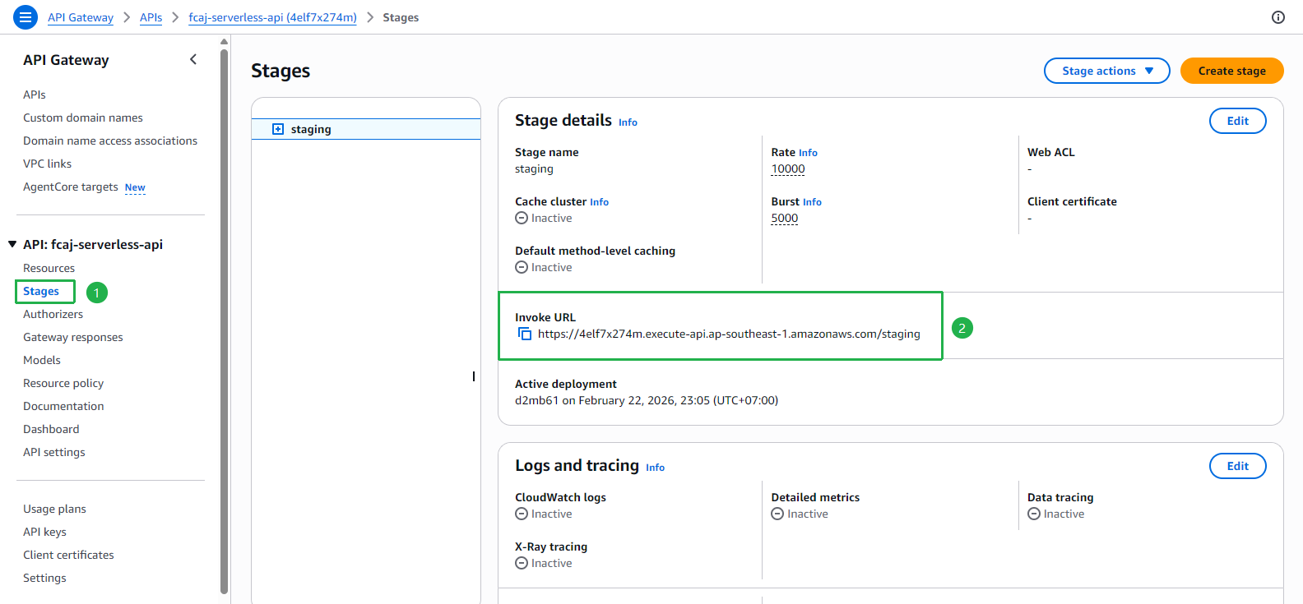Open Info link next to Logs and tracing
This screenshot has width=1303, height=604.
[655, 468]
